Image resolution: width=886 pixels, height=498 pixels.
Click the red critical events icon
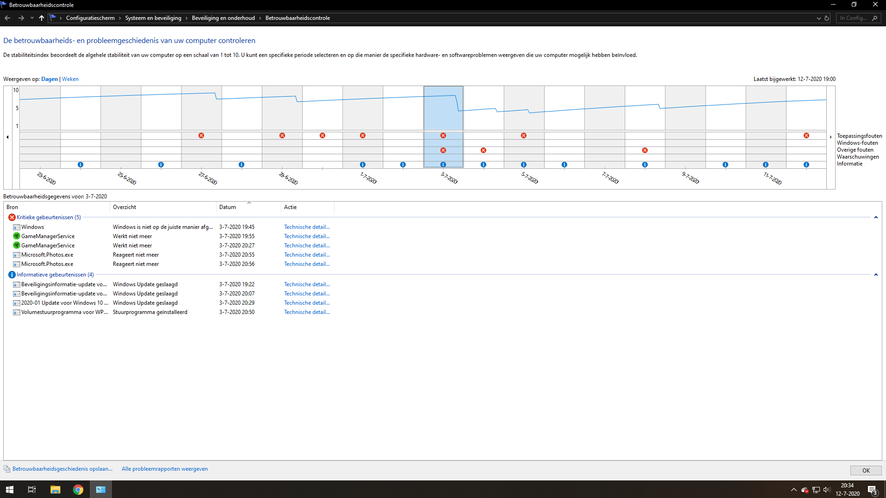pyautogui.click(x=12, y=217)
